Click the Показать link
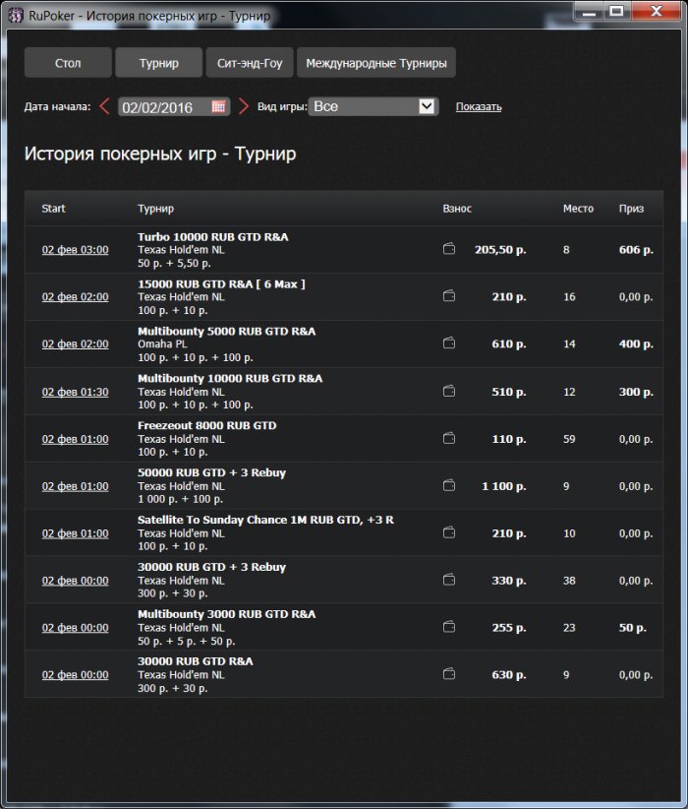The image size is (688, 809). [x=479, y=107]
